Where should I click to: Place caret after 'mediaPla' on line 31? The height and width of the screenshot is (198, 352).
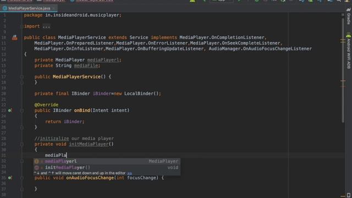(x=67, y=155)
